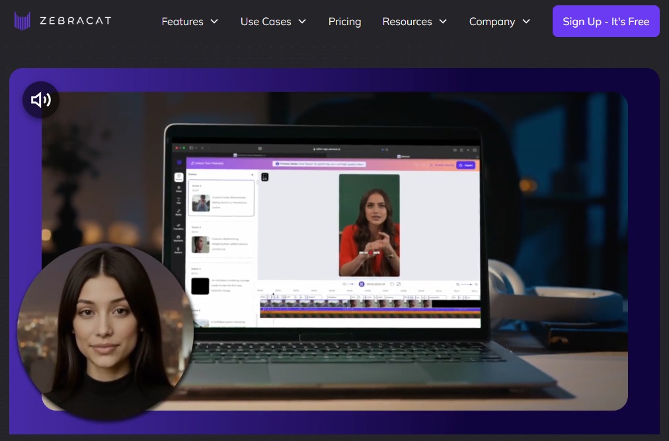The height and width of the screenshot is (441, 669).
Task: Open the Elements icon in editor sidebar
Action: (178, 238)
